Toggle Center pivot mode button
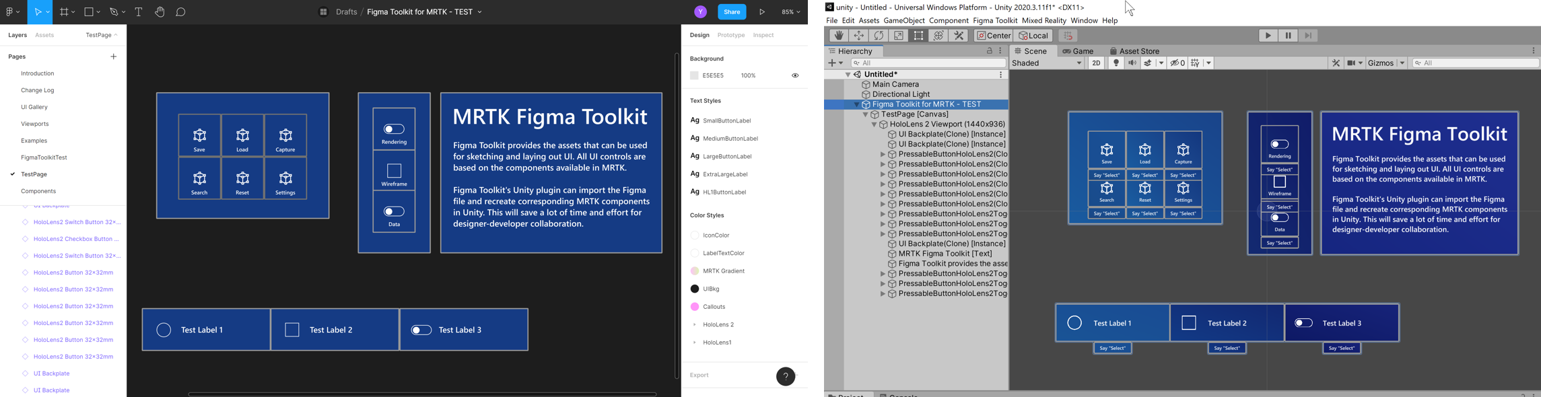Image resolution: width=1541 pixels, height=397 pixels. tap(994, 36)
